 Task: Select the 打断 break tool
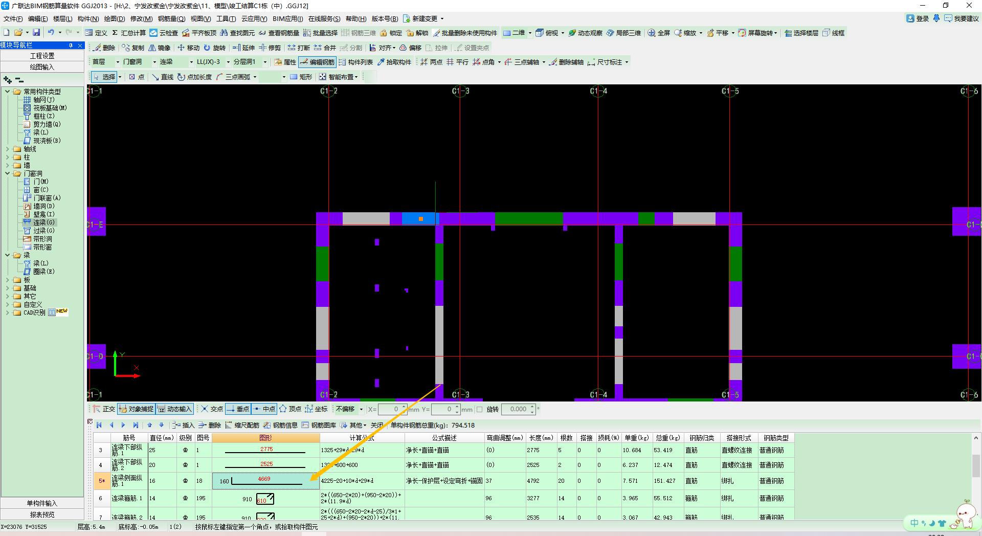click(x=299, y=48)
